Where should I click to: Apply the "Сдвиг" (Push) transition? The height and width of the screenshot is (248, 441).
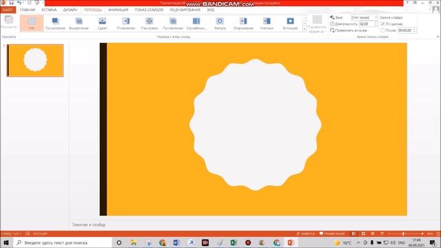point(103,23)
